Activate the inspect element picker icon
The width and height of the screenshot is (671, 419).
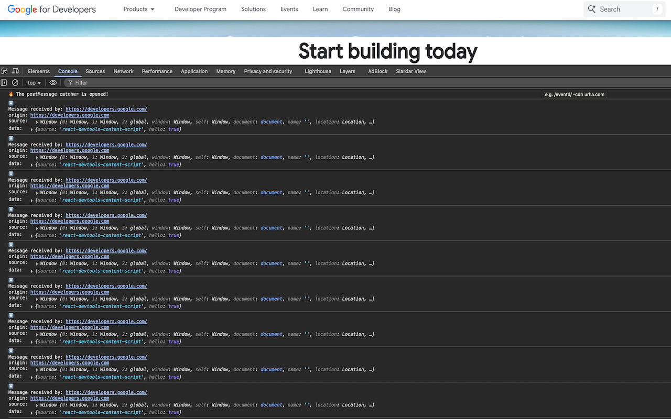pyautogui.click(x=4, y=71)
